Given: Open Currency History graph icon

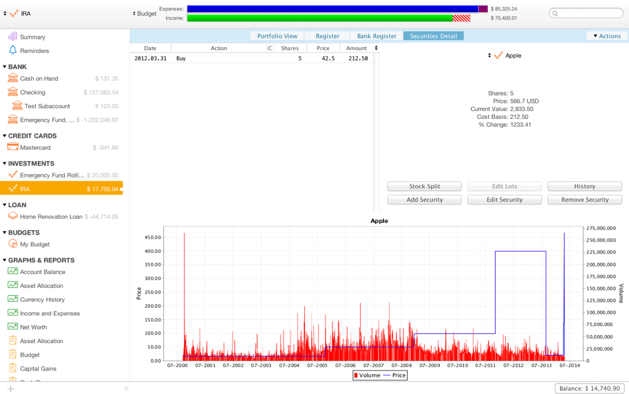Looking at the screenshot, I should (13, 299).
